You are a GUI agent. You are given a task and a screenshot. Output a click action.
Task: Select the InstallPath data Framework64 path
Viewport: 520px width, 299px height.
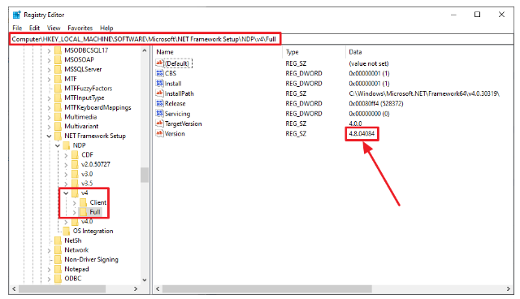tap(424, 93)
